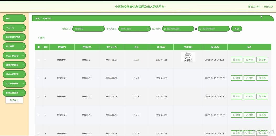
Task: Expand the 普通管理员管理 sidebar menu
Action: 14,37
